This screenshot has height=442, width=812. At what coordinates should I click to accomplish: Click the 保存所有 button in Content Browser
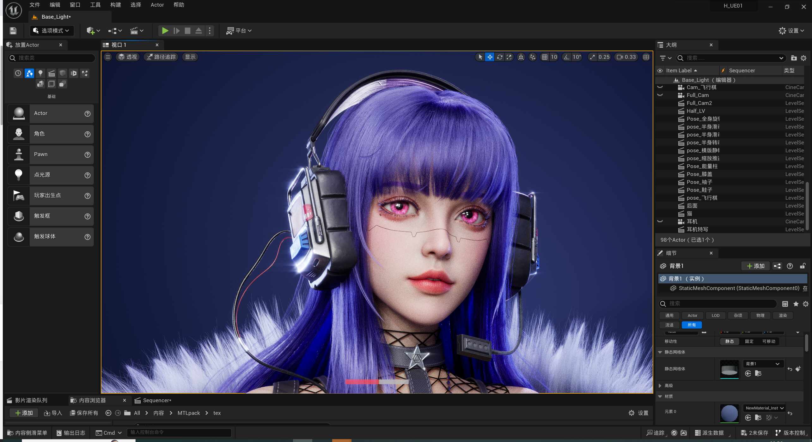[84, 413]
